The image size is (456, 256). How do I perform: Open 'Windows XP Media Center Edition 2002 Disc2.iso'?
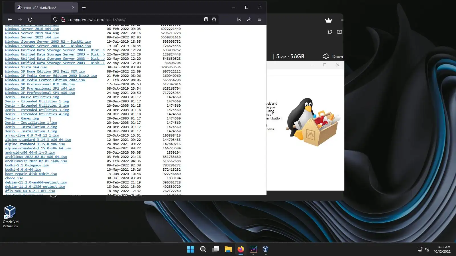click(51, 76)
